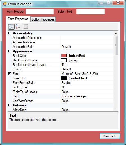The width and height of the screenshot is (126, 145).
Task: Click the Form Header text field
Action: point(40,12)
